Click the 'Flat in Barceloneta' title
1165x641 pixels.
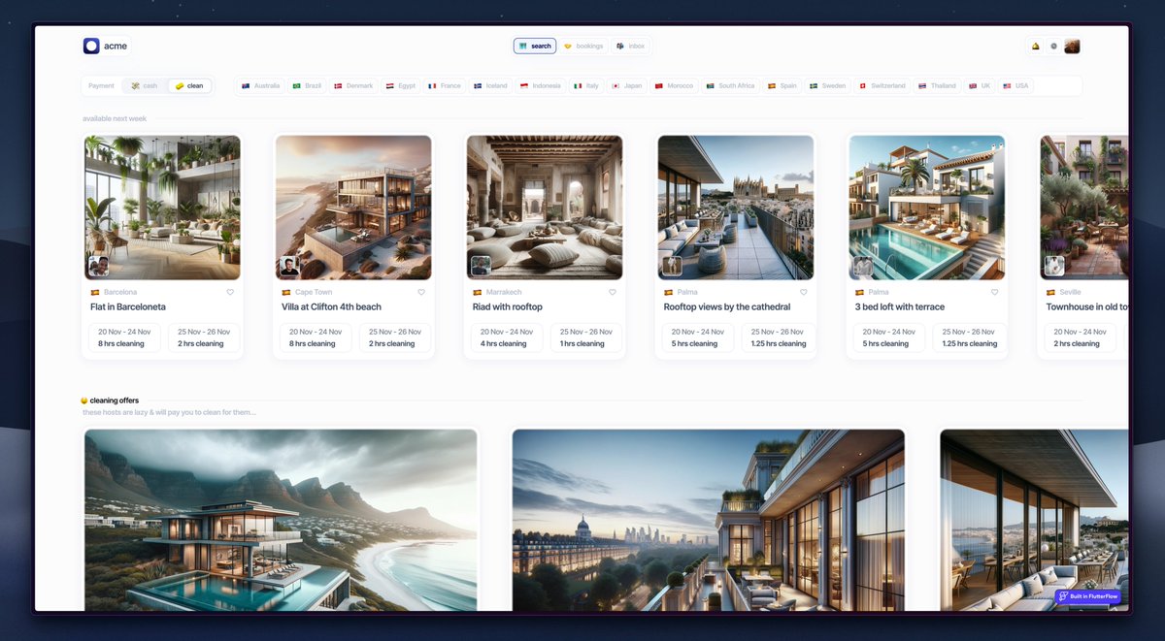128,307
